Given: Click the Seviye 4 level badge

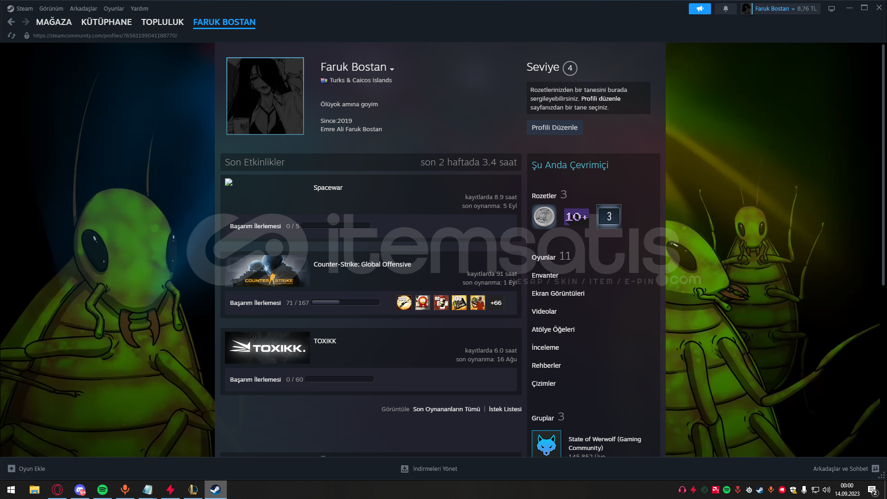Looking at the screenshot, I should pos(570,68).
